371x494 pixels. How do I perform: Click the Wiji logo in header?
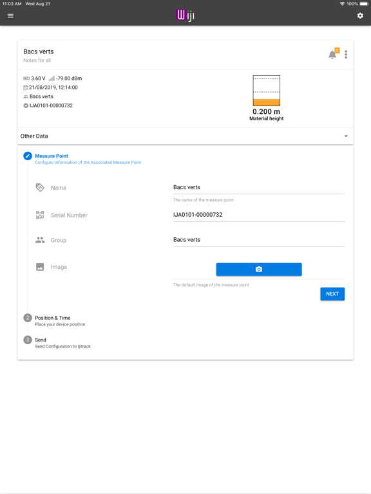[185, 15]
